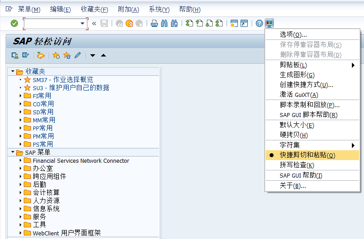Image resolution: width=364 pixels, height=239 pixels.
Task: Click the Move Favorites Up arrow
Action: coord(104,55)
